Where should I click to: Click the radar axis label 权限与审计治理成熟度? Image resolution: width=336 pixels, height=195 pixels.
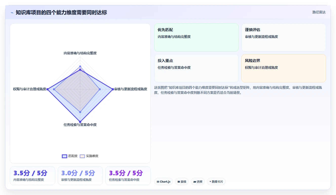[x=30, y=89]
